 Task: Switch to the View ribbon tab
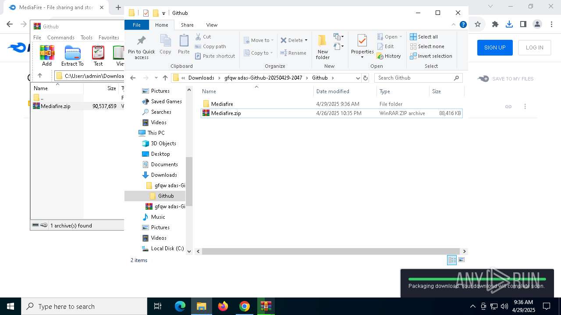click(212, 25)
